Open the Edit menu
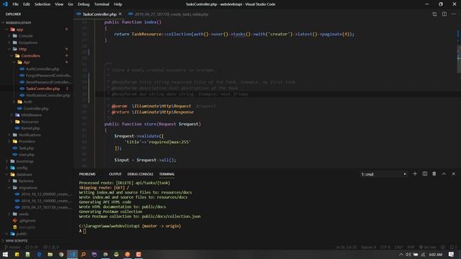The image size is (461, 259). coord(27,4)
